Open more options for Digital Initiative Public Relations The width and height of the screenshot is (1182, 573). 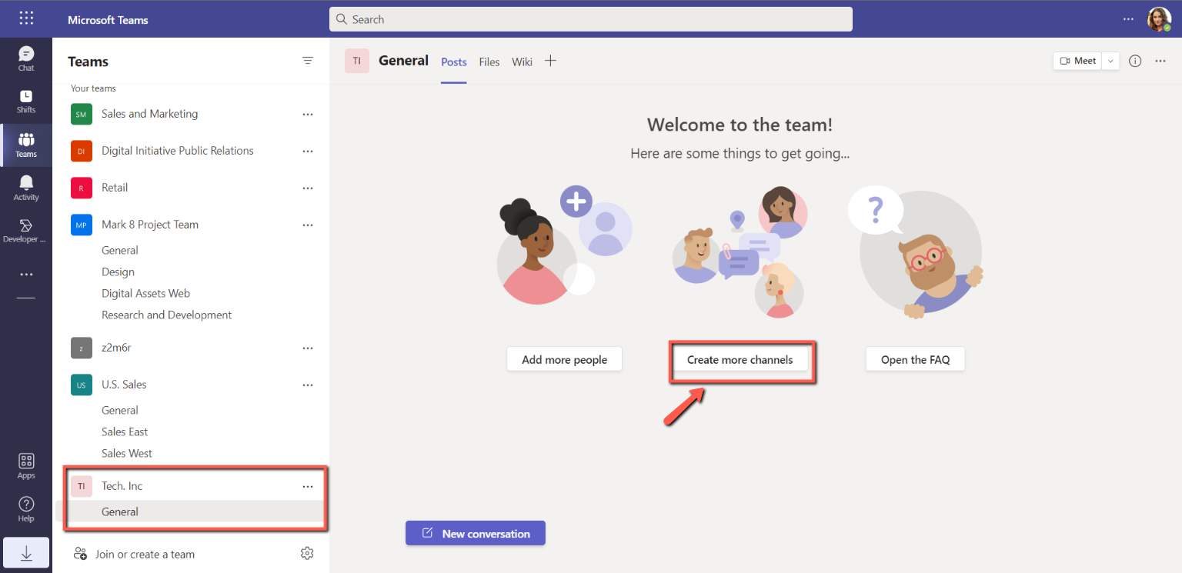click(308, 151)
